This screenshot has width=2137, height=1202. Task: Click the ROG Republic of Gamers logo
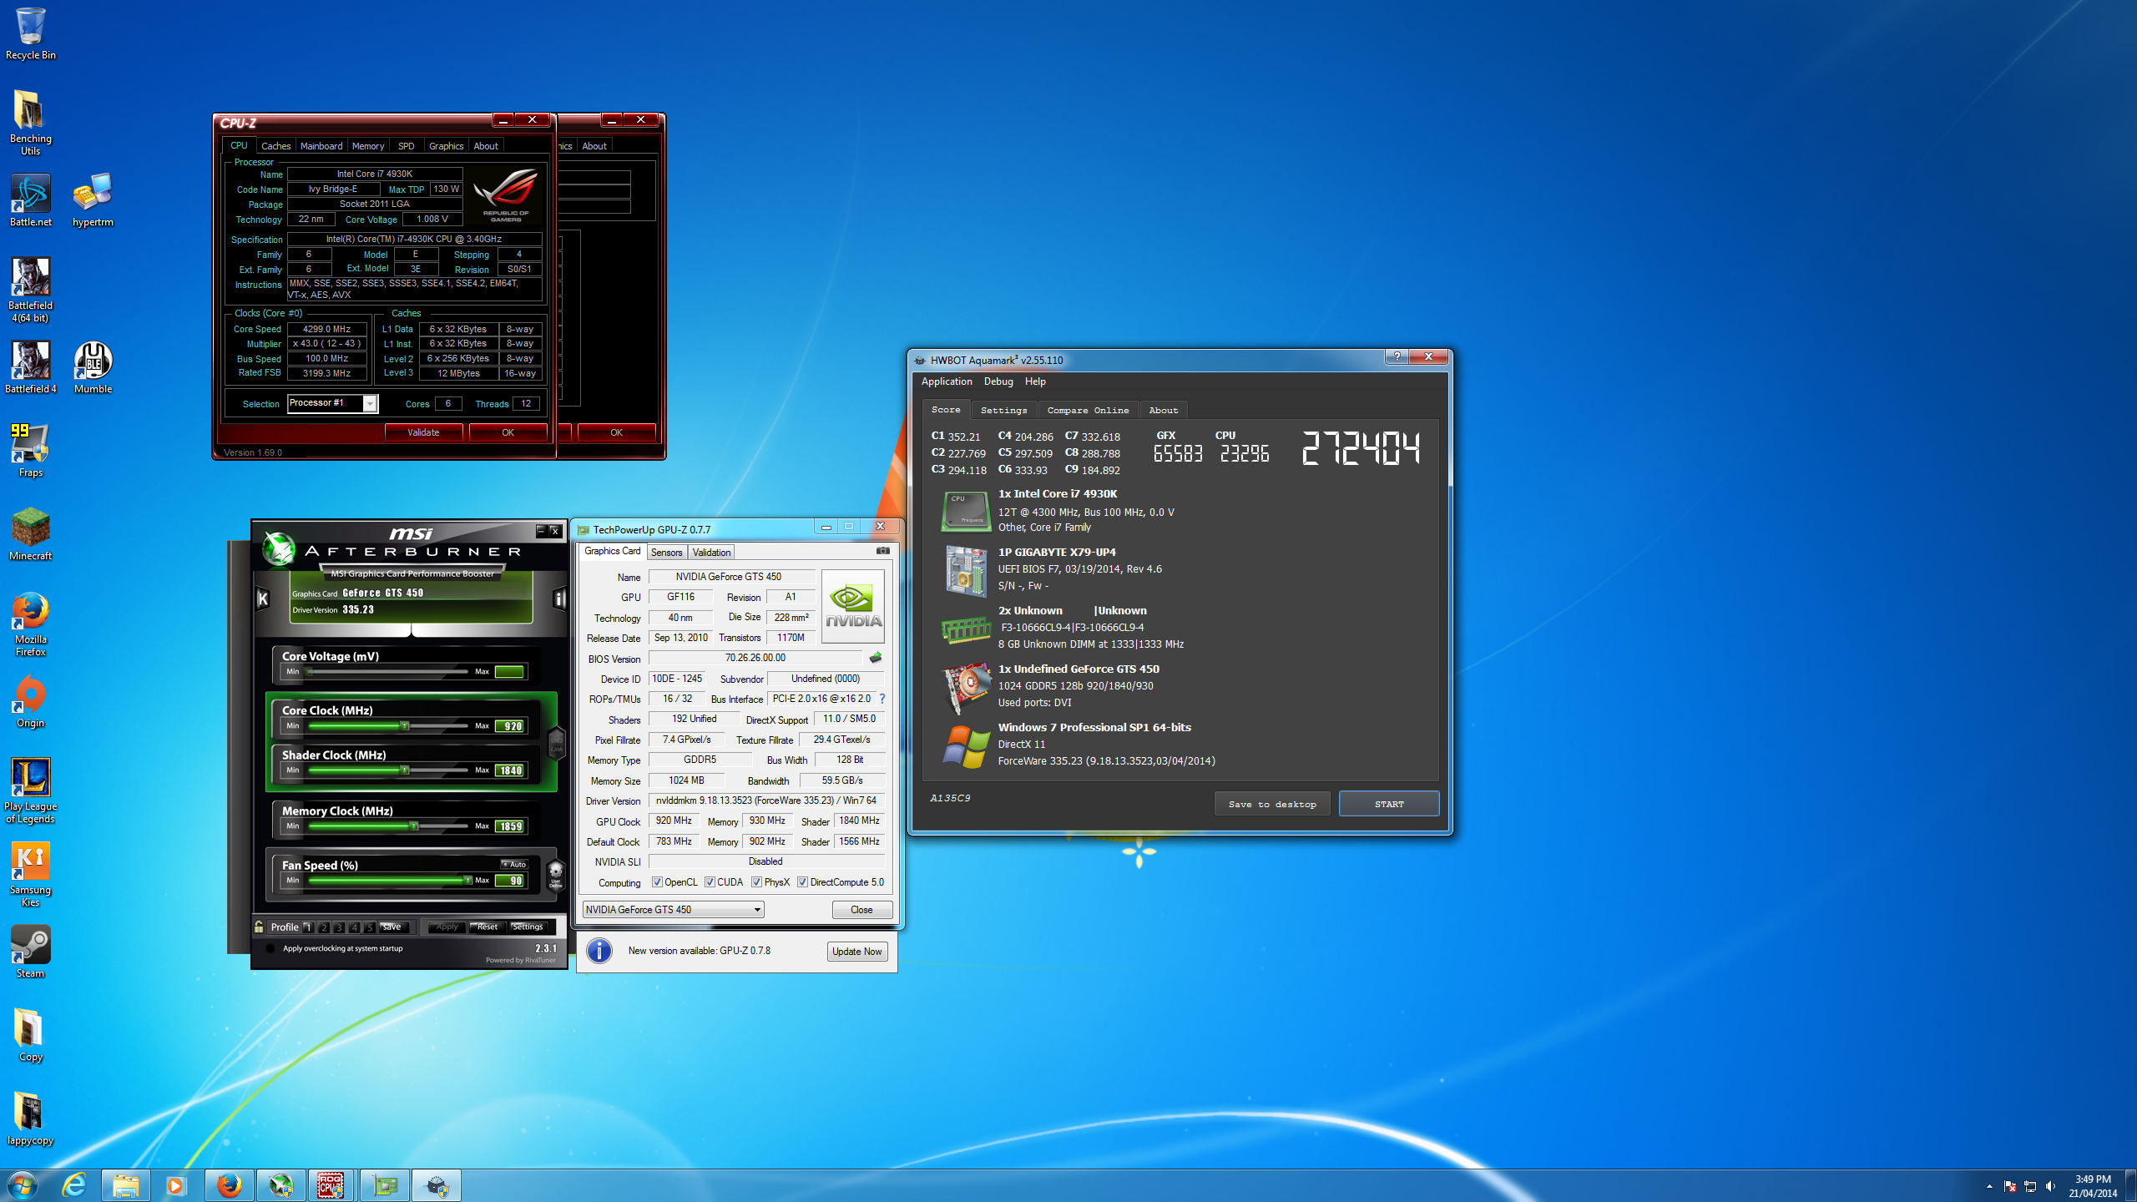coord(505,194)
